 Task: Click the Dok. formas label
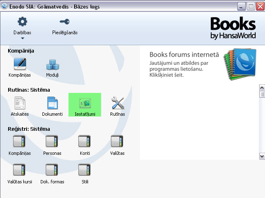coord(53,182)
